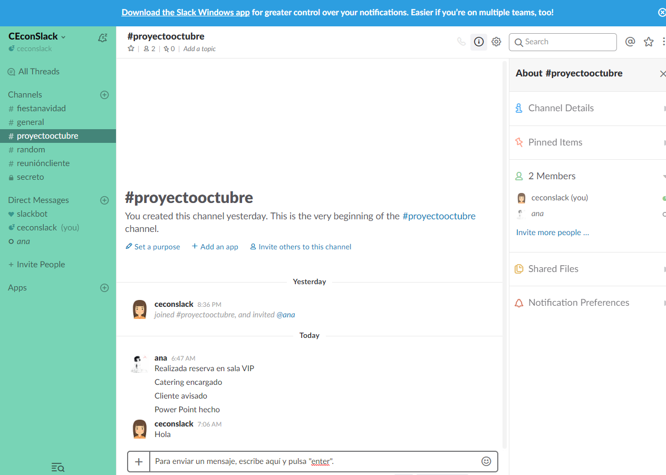Click the 8:36 PM timestamp

(x=209, y=305)
